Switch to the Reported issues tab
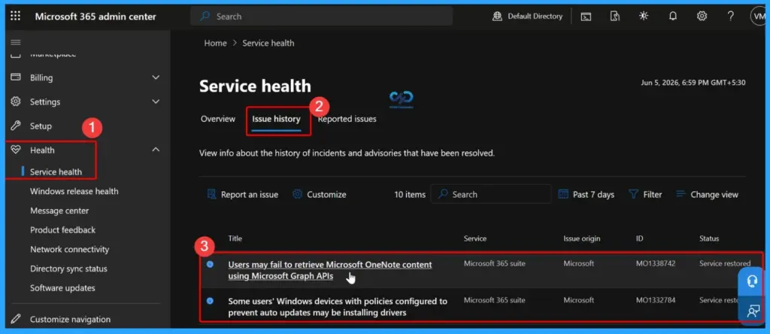 pyautogui.click(x=347, y=119)
